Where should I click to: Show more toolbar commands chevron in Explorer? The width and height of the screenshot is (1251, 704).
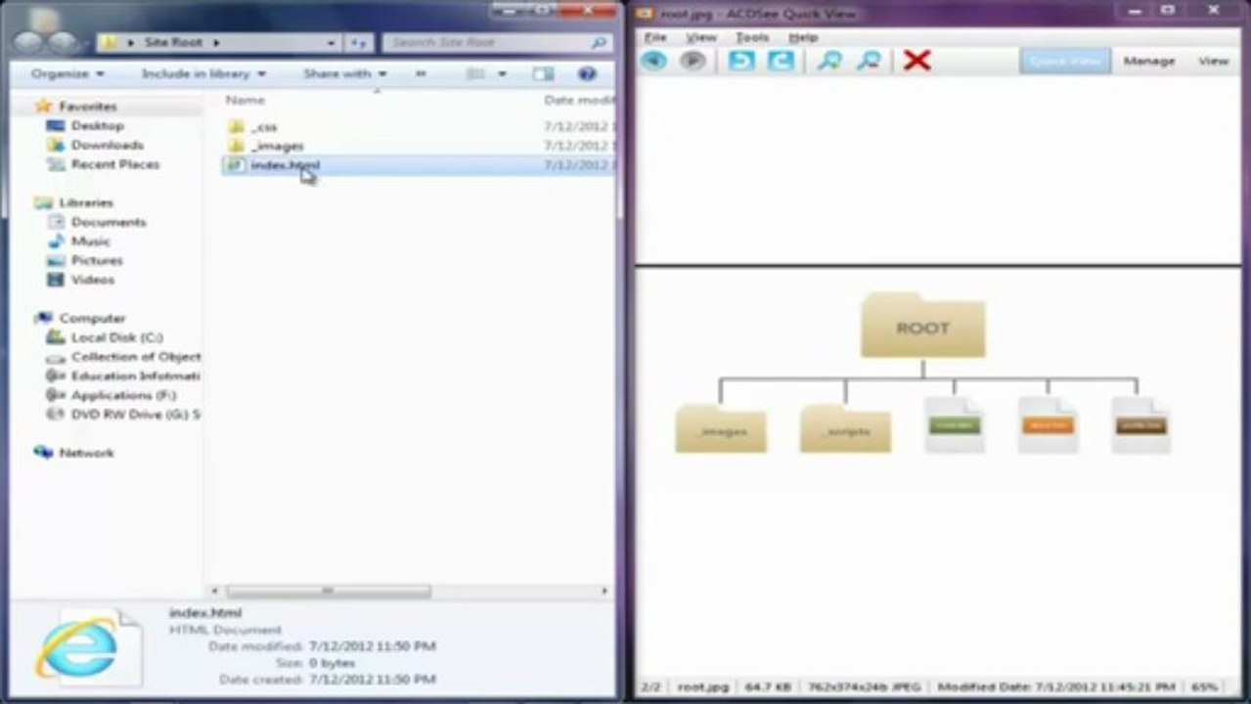[421, 73]
